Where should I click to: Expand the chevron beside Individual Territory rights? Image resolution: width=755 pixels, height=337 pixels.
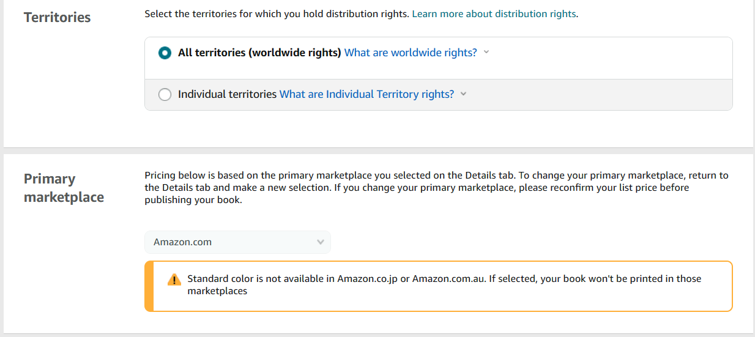click(x=463, y=94)
